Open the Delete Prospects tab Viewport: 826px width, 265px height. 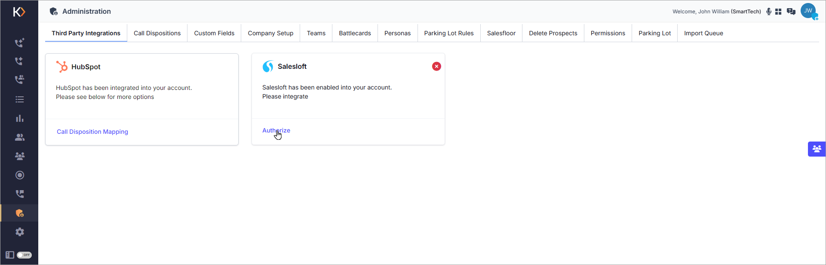(x=553, y=33)
